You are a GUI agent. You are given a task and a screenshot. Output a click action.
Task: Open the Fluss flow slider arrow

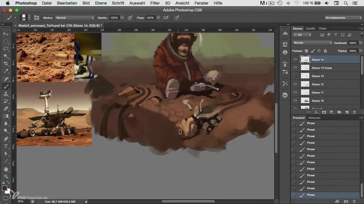(x=158, y=18)
